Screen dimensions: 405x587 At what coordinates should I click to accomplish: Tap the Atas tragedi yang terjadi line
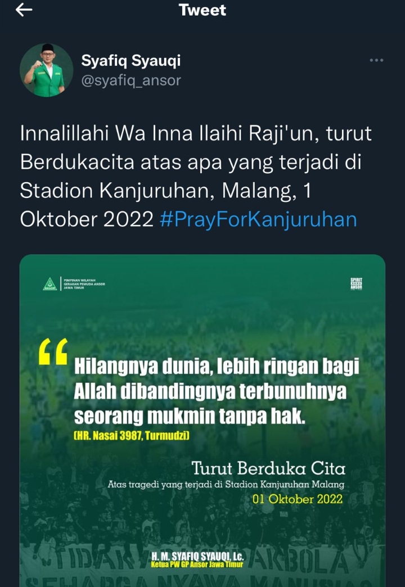tap(226, 485)
